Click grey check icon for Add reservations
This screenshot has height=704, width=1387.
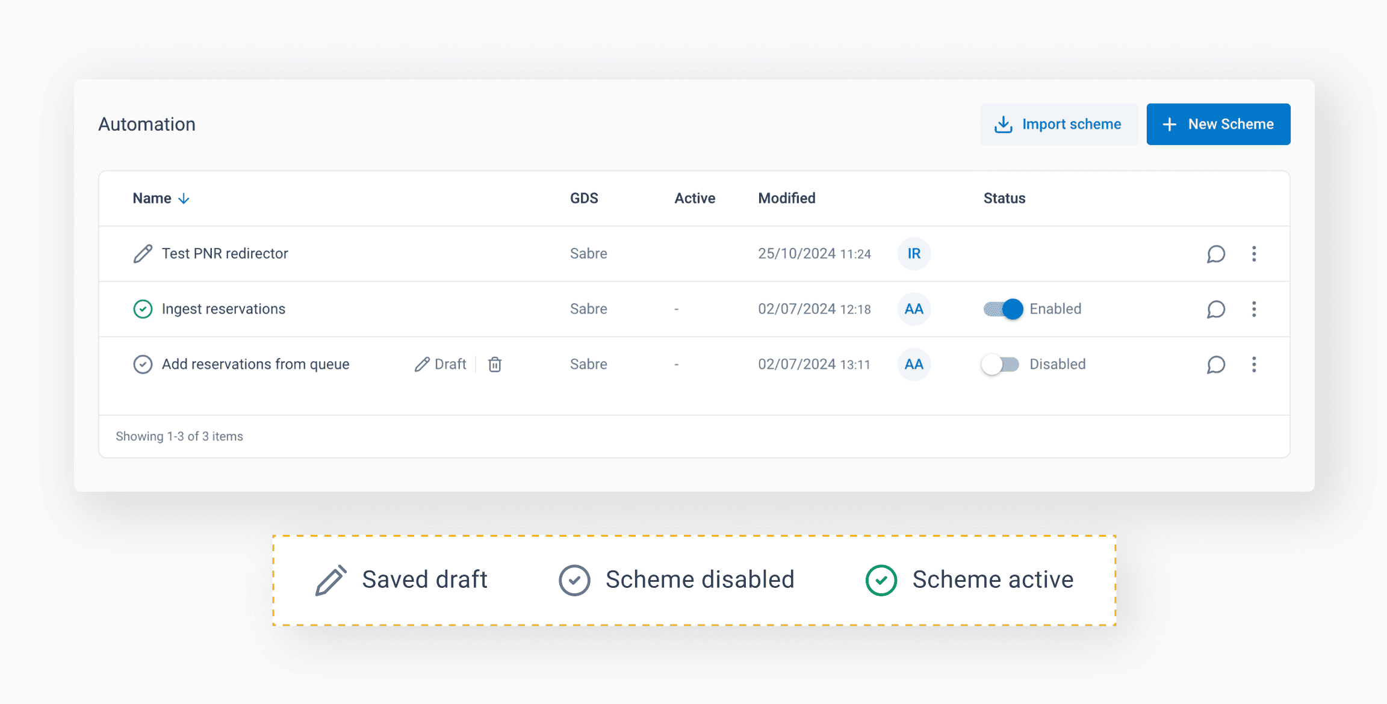(143, 365)
